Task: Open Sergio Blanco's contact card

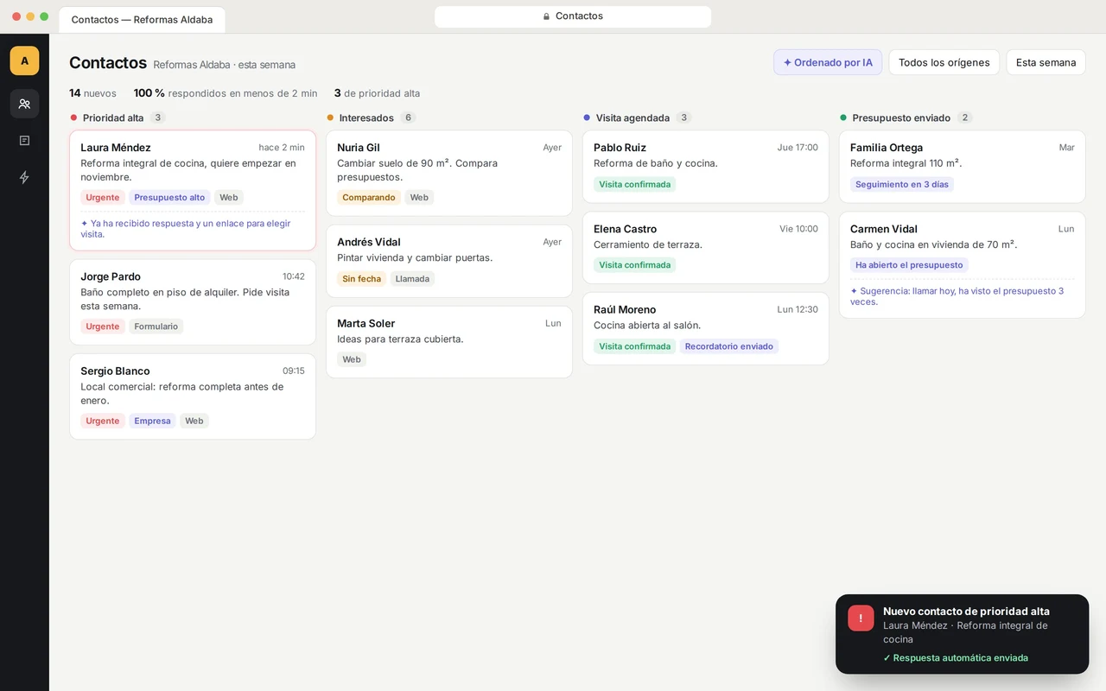Action: (193, 396)
